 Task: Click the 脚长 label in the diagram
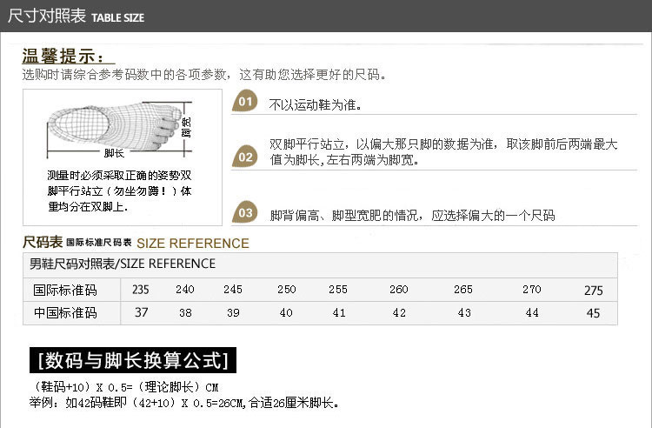pyautogui.click(x=114, y=153)
